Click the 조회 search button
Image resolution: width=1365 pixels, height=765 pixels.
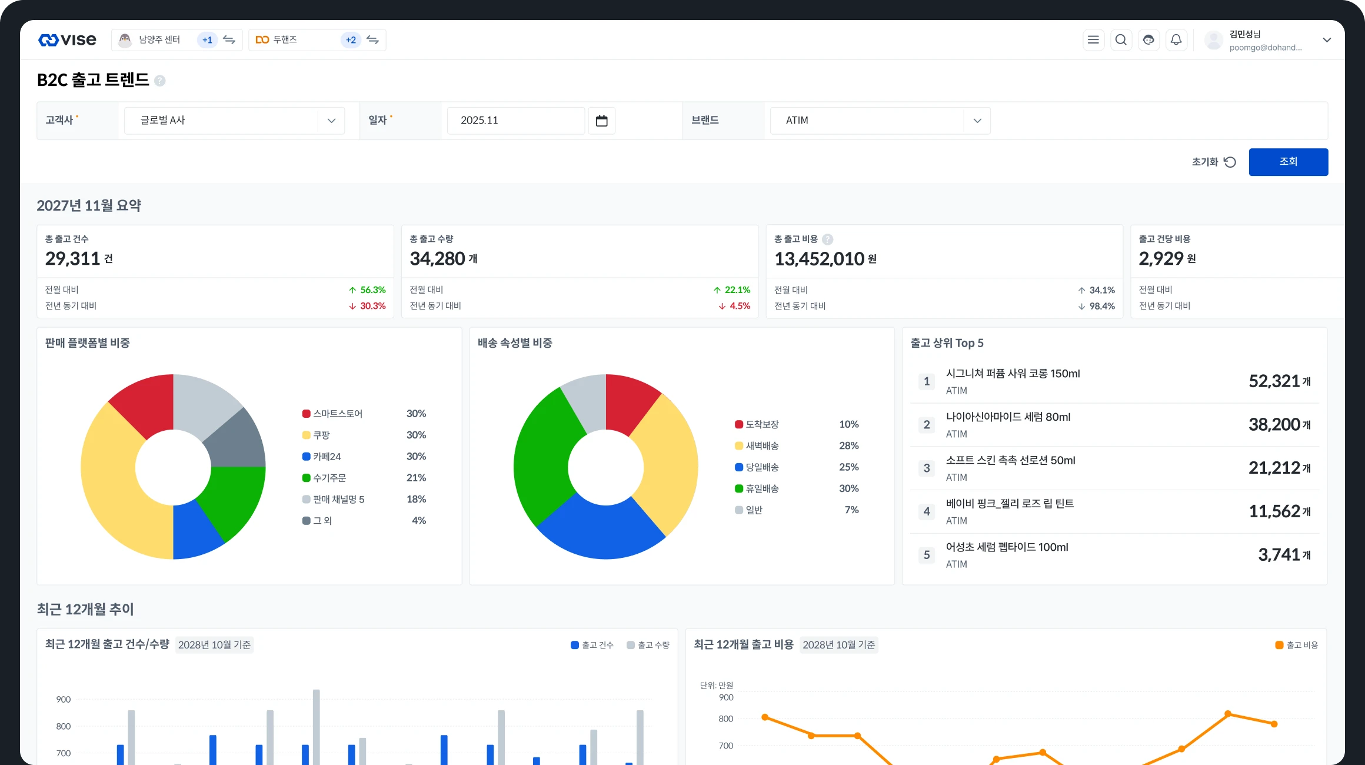pos(1289,162)
